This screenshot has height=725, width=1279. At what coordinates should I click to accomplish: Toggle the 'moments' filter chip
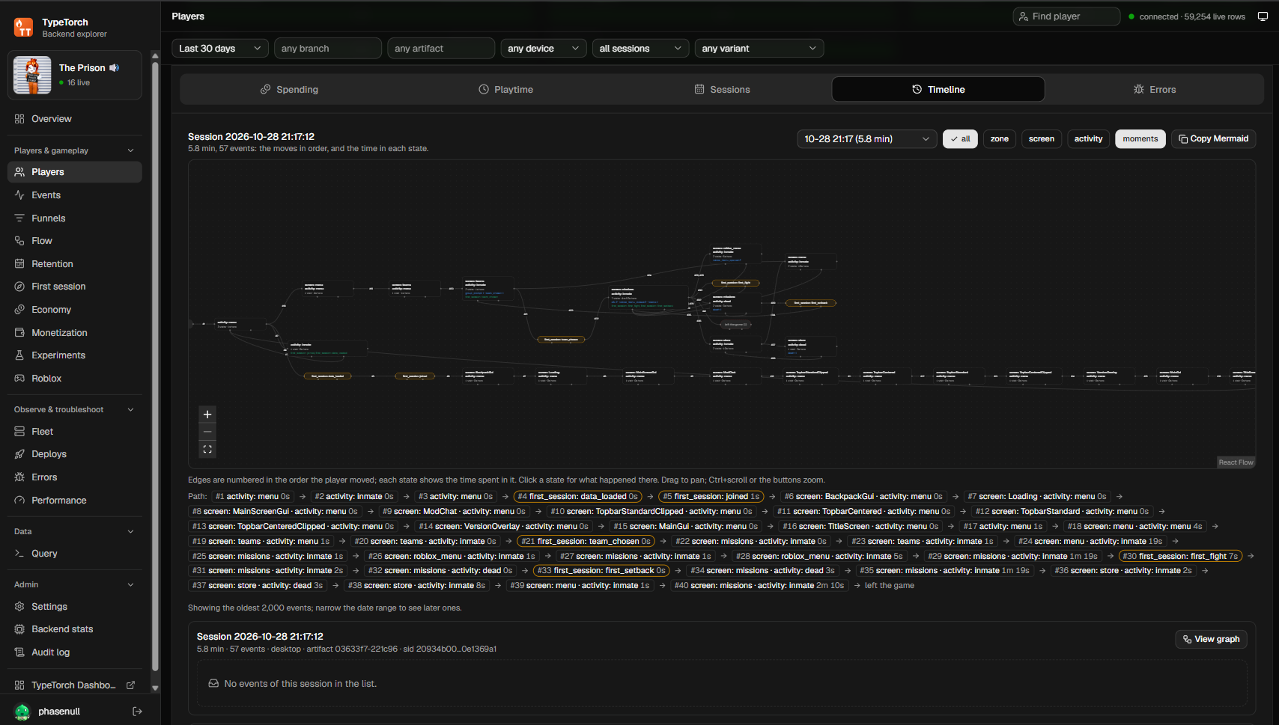tap(1140, 139)
